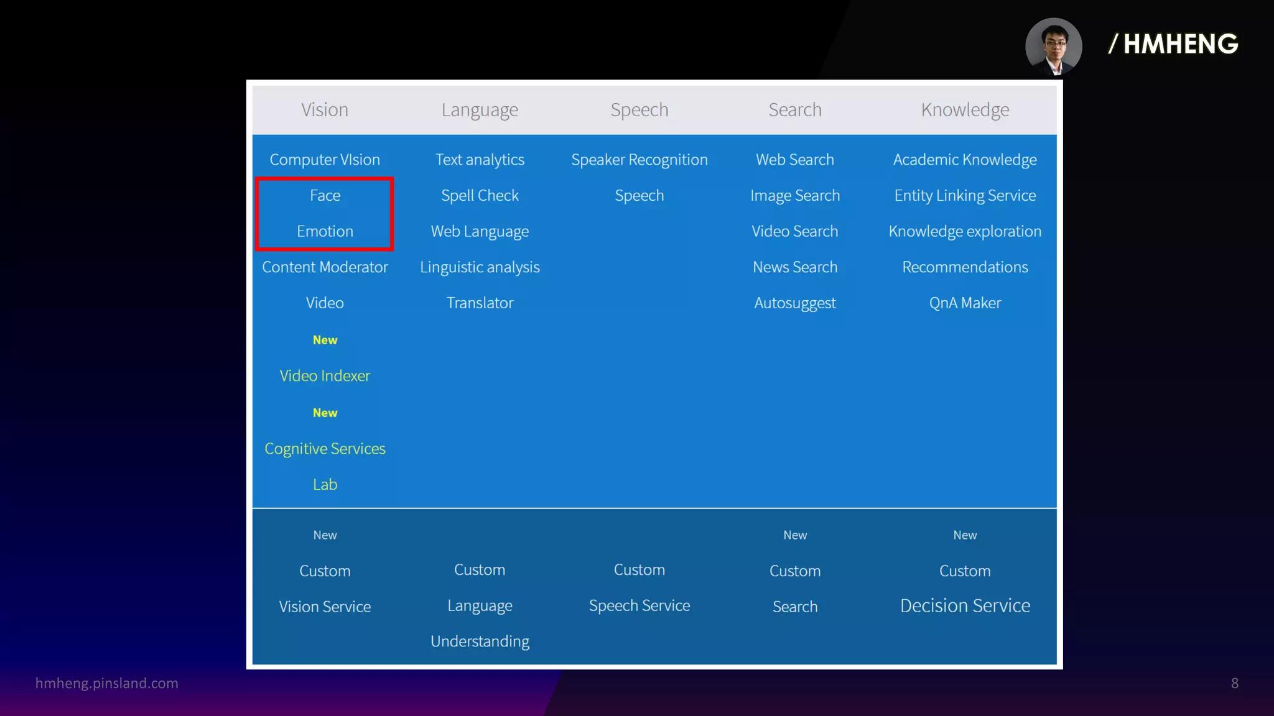Select Linguistic analysis
This screenshot has width=1274, height=716.
pyautogui.click(x=480, y=267)
